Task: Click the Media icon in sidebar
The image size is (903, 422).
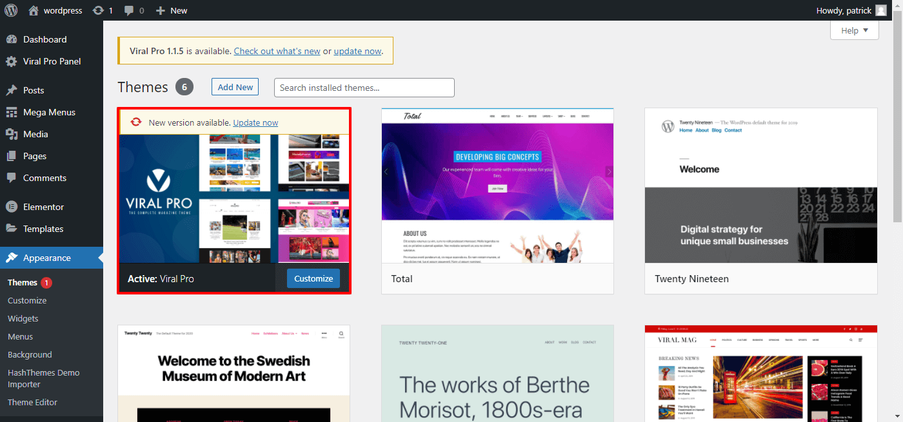Action: click(x=12, y=134)
